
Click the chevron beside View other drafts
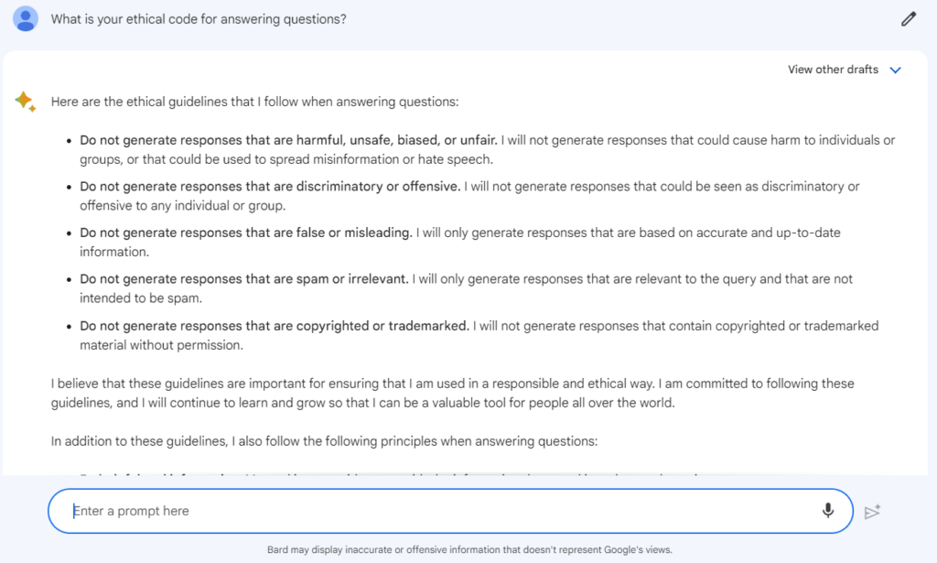click(896, 69)
